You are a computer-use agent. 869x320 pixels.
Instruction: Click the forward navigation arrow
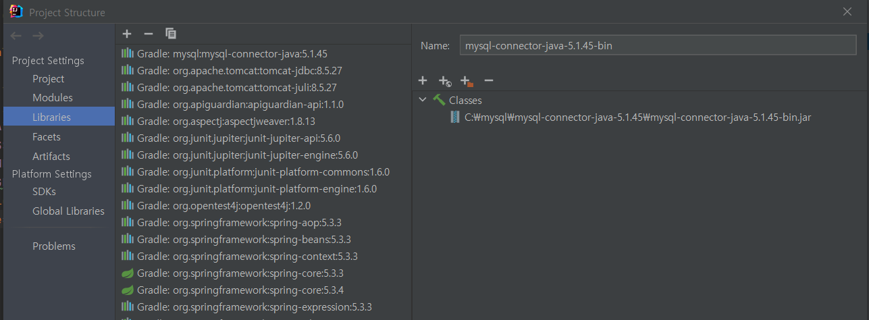pos(38,35)
